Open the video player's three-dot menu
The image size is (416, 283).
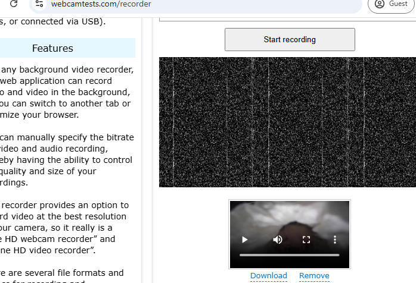(x=335, y=240)
